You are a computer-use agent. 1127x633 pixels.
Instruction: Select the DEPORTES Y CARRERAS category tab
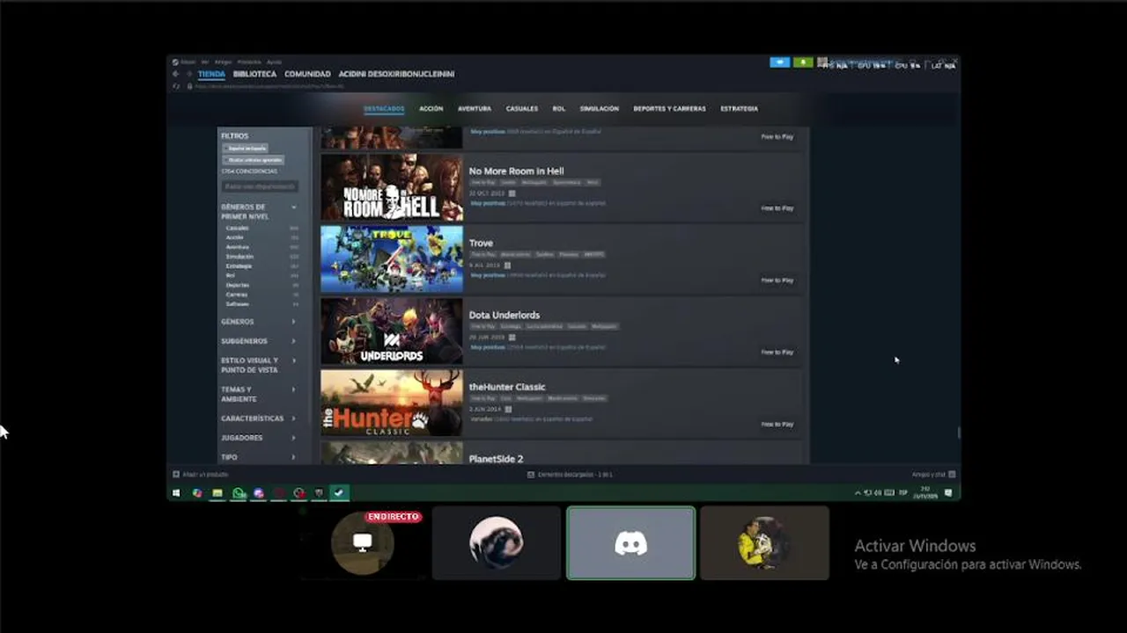coord(669,109)
